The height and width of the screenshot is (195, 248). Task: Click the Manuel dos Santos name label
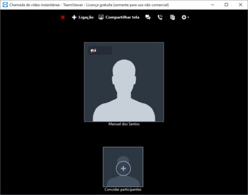click(x=124, y=124)
